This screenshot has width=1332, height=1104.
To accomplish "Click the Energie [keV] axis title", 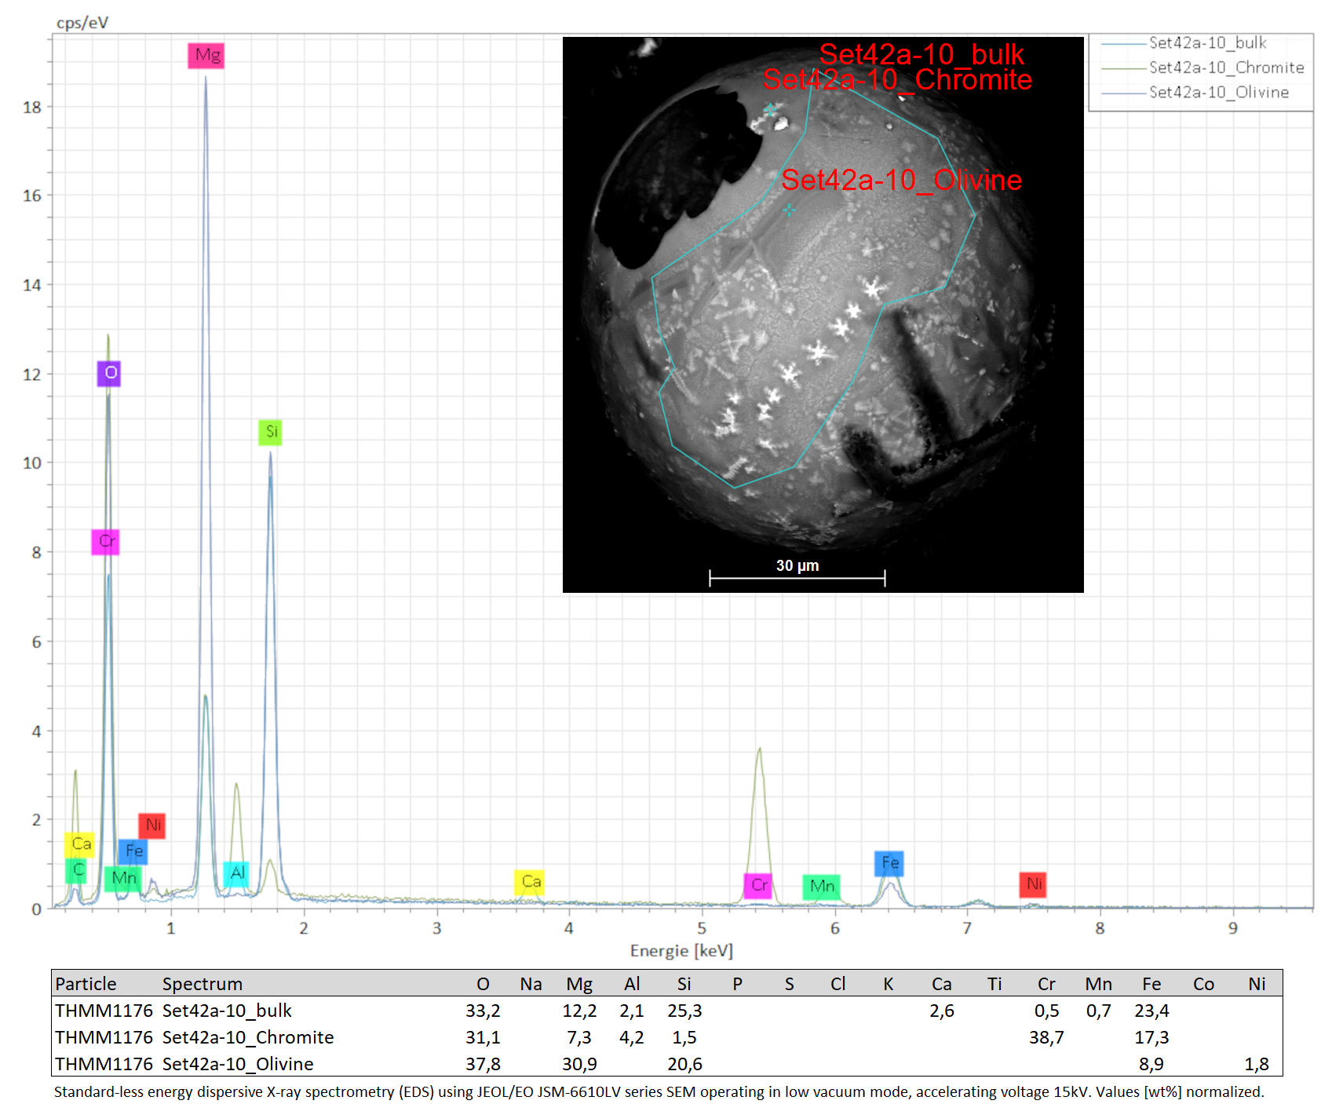I will coord(681,951).
